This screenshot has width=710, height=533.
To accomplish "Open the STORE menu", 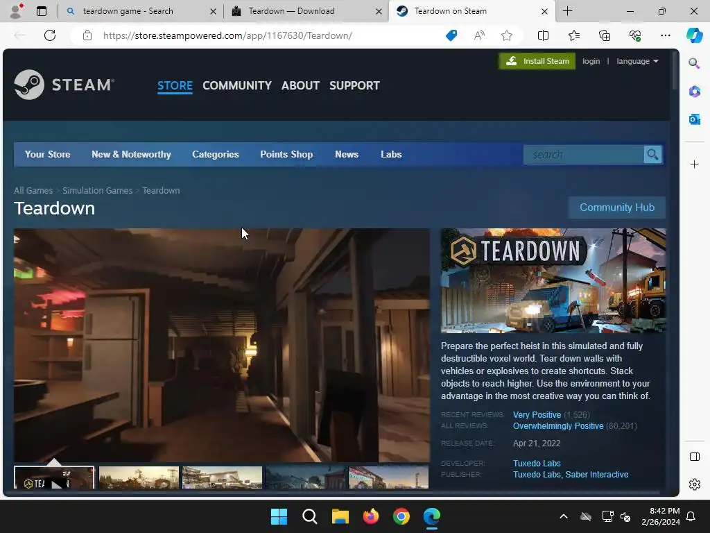I will coord(175,85).
